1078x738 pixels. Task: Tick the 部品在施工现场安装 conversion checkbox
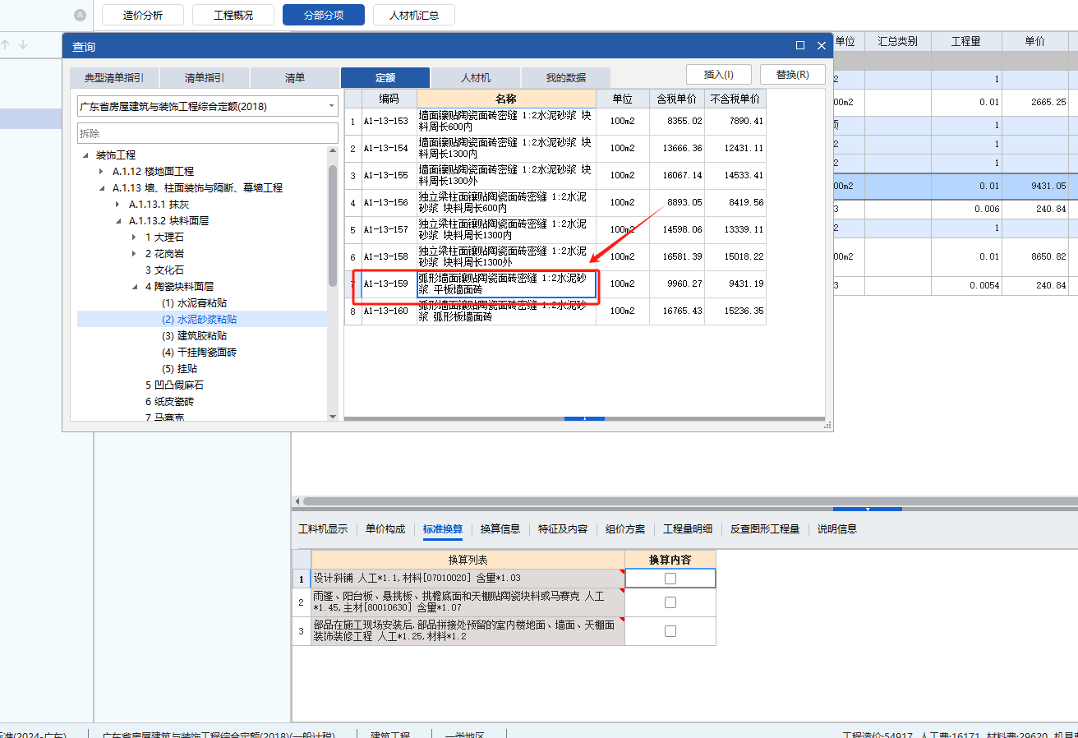670,630
